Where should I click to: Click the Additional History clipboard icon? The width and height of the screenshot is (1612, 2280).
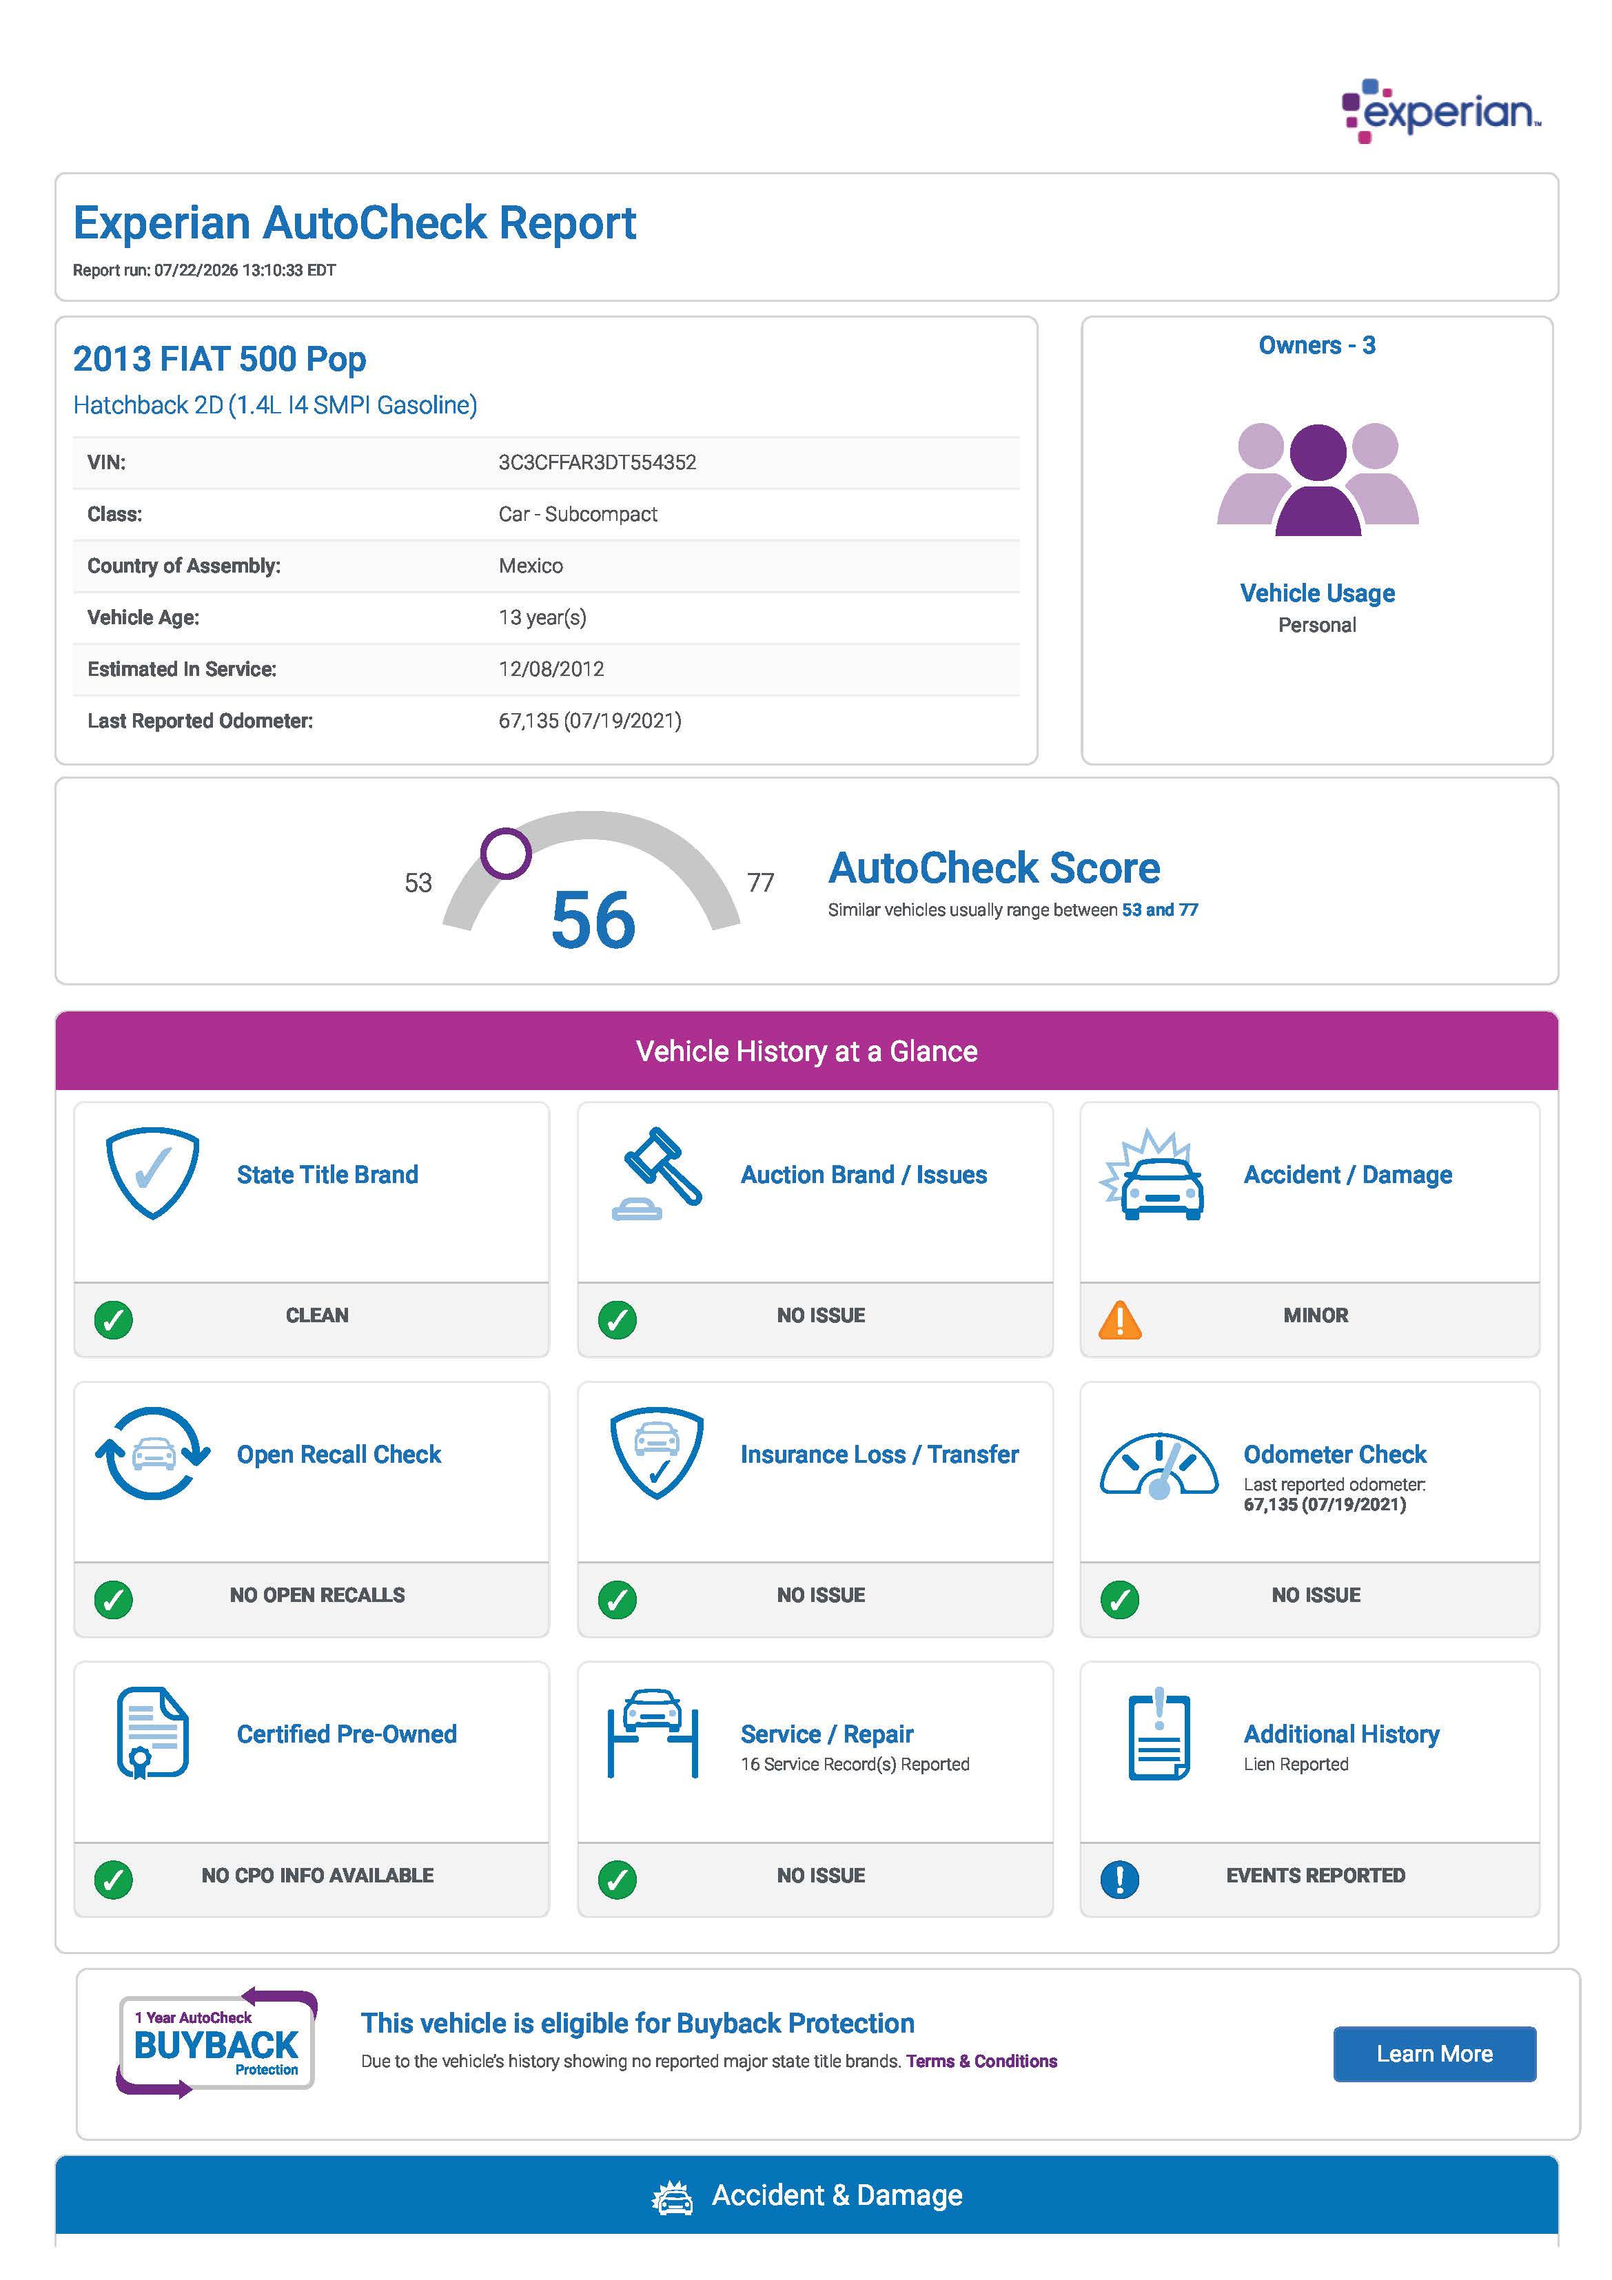(1158, 1733)
